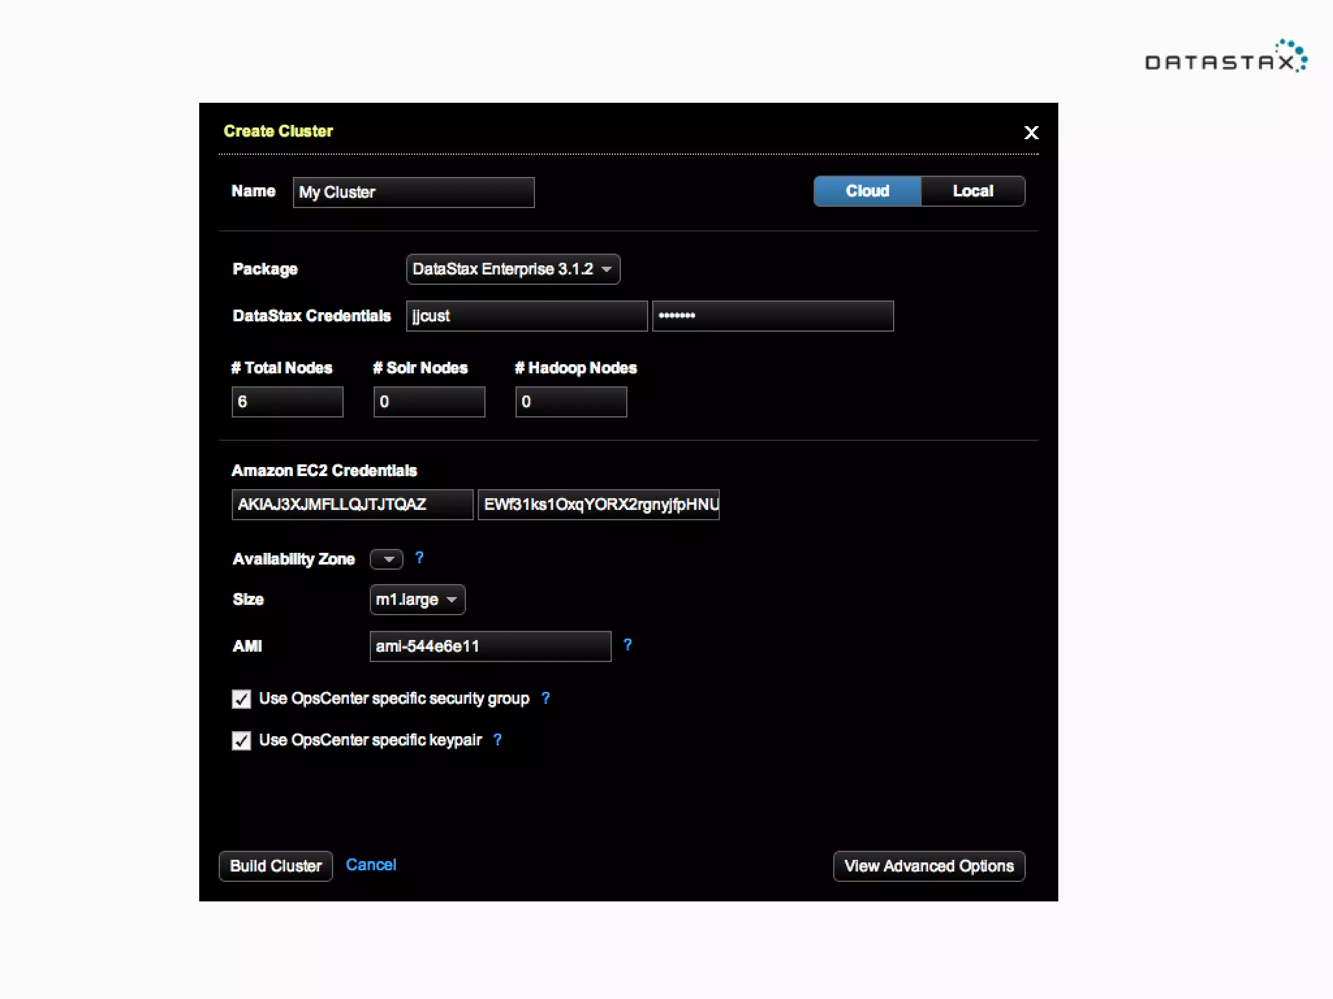Uncheck Use OpsCenter specific security group
Screen dimensions: 1333x999
241,699
